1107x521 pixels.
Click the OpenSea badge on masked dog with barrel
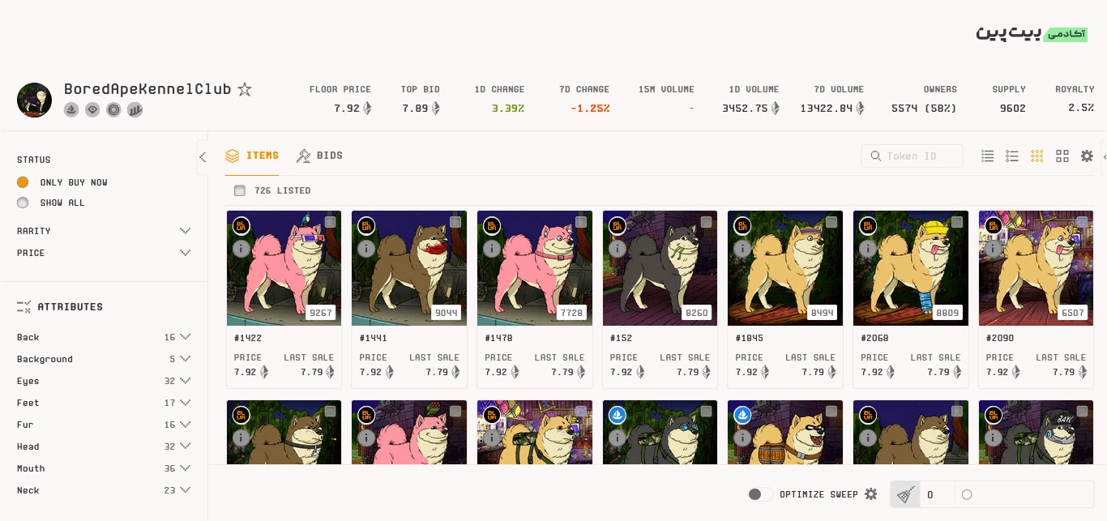742,416
